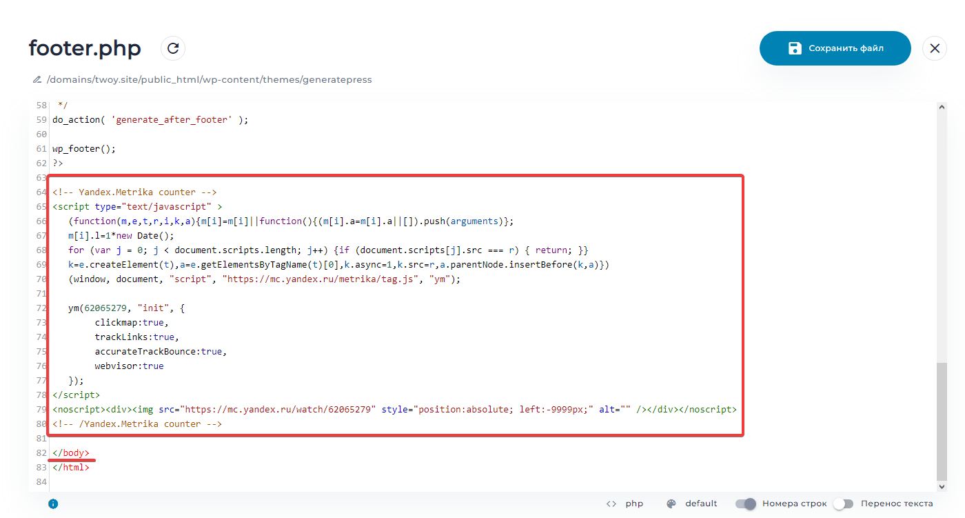965x518 pixels.
Task: Click the <!-- Yandex.Metrika counter --> comment line
Action: tap(135, 192)
